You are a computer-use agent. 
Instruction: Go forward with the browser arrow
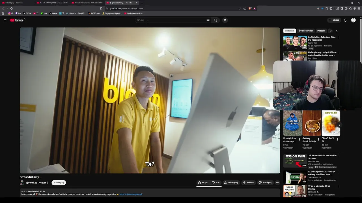tap(7, 8)
